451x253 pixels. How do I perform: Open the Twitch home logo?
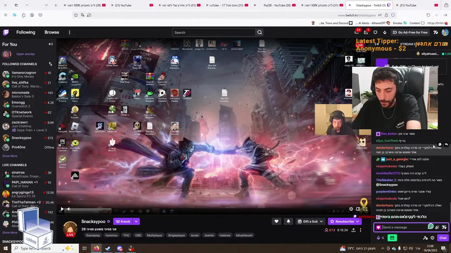[6, 32]
